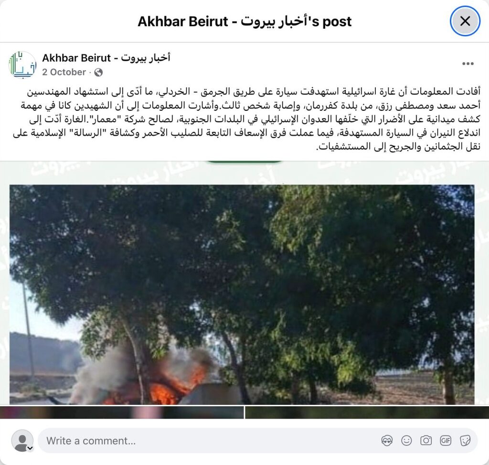Open the three-dot post options menu
This screenshot has width=489, height=465.
coord(468,64)
